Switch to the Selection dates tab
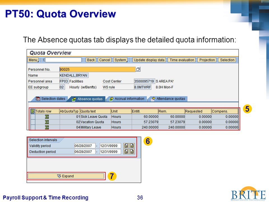Image resolution: width=269 pixels, height=202 pixels. coord(50,99)
